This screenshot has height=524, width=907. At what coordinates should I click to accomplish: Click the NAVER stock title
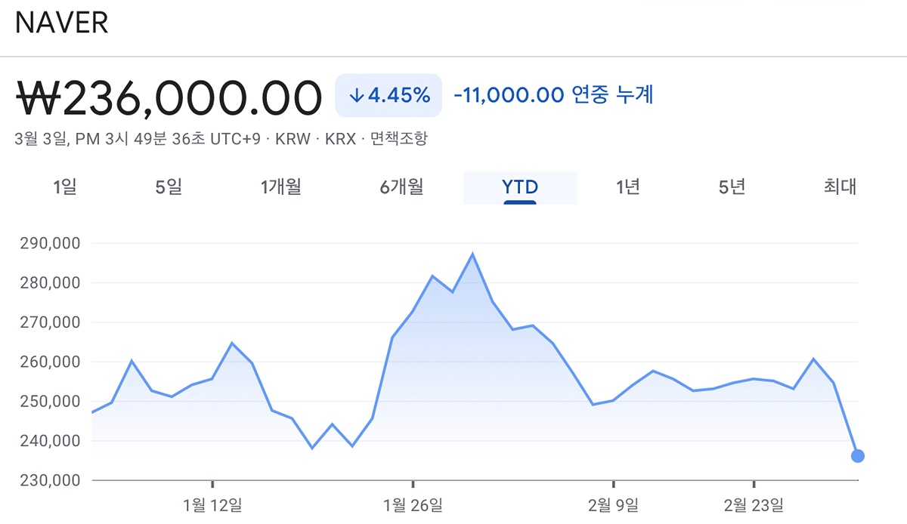tap(62, 23)
